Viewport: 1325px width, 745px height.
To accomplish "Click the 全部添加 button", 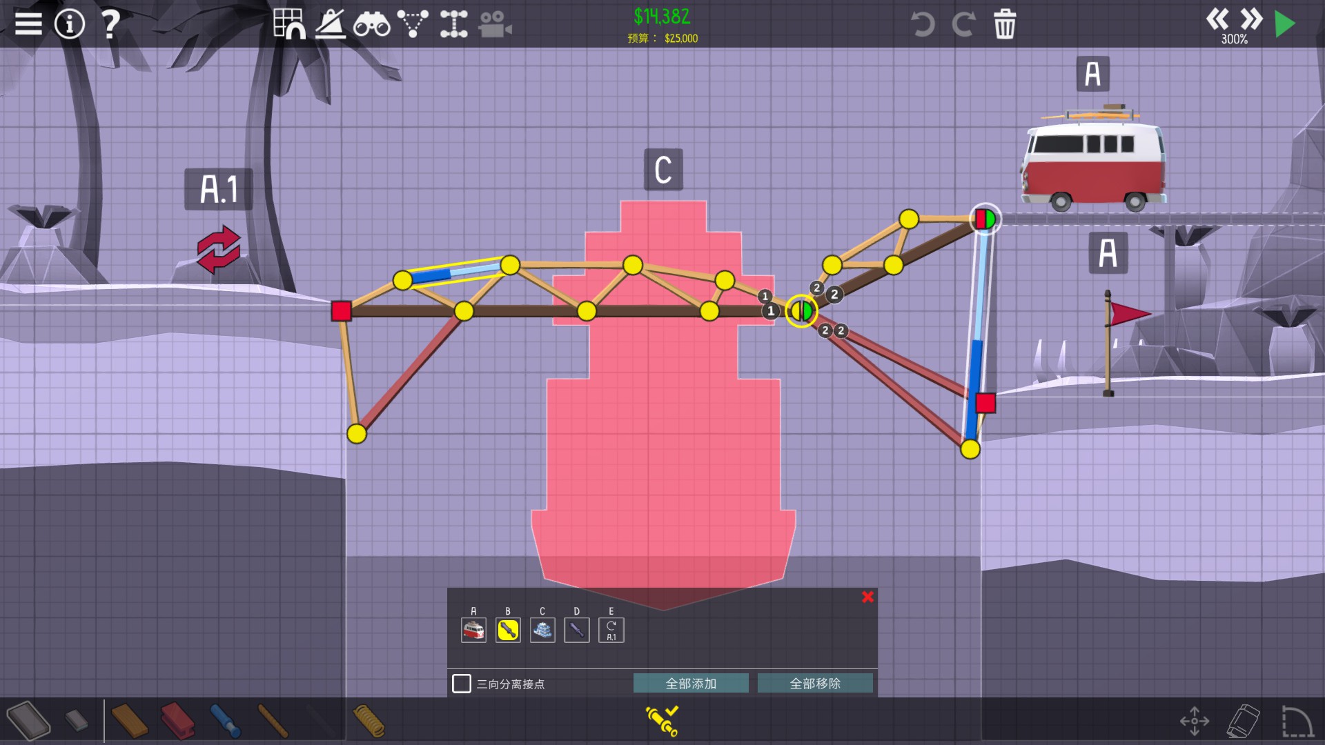I will [x=691, y=684].
